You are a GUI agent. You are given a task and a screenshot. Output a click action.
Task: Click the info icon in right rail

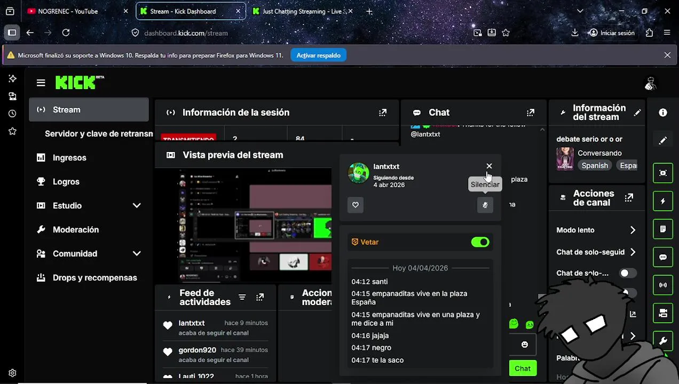point(663,113)
